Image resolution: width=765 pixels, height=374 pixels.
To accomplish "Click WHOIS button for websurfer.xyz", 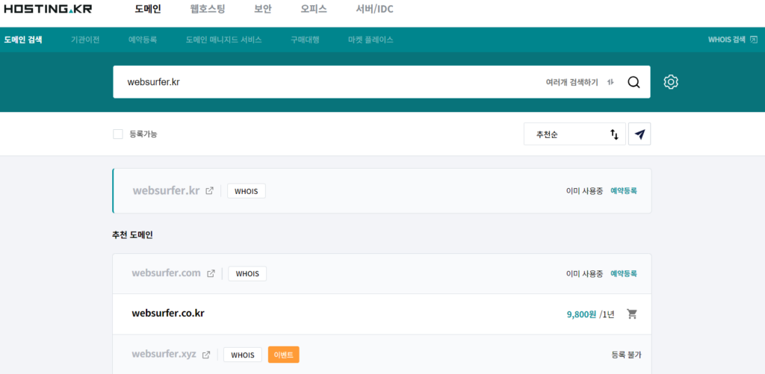I will [243, 355].
